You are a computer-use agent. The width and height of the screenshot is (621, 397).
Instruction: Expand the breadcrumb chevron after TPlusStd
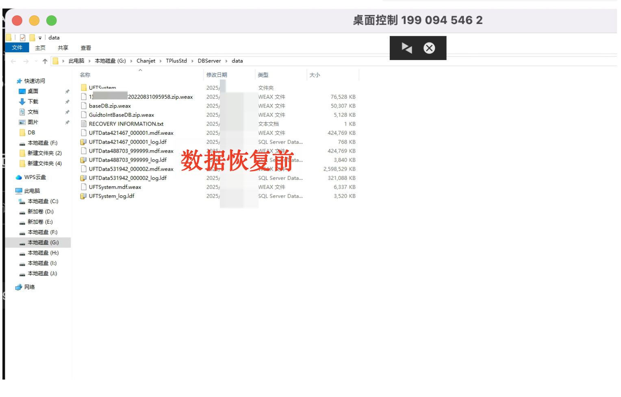(192, 61)
